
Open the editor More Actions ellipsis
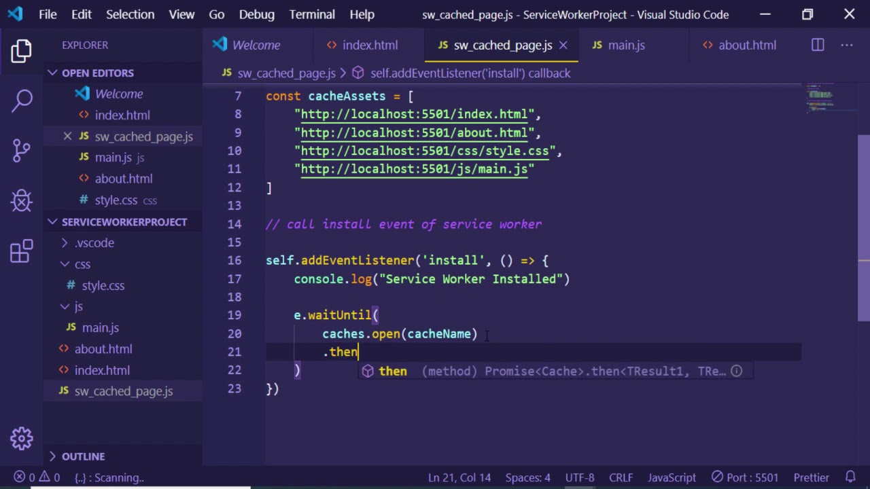[846, 45]
